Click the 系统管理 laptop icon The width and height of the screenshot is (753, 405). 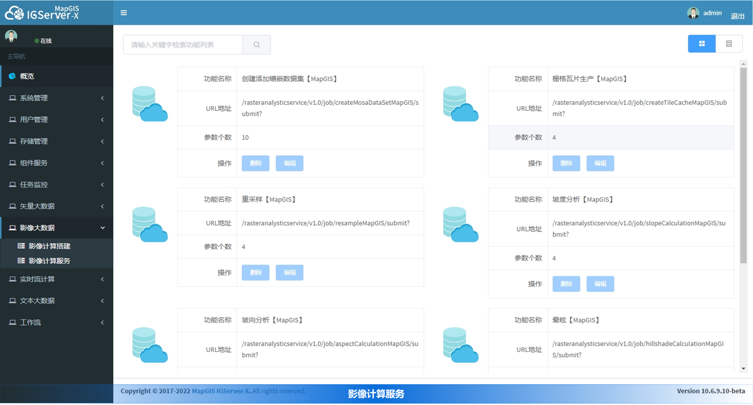click(13, 98)
